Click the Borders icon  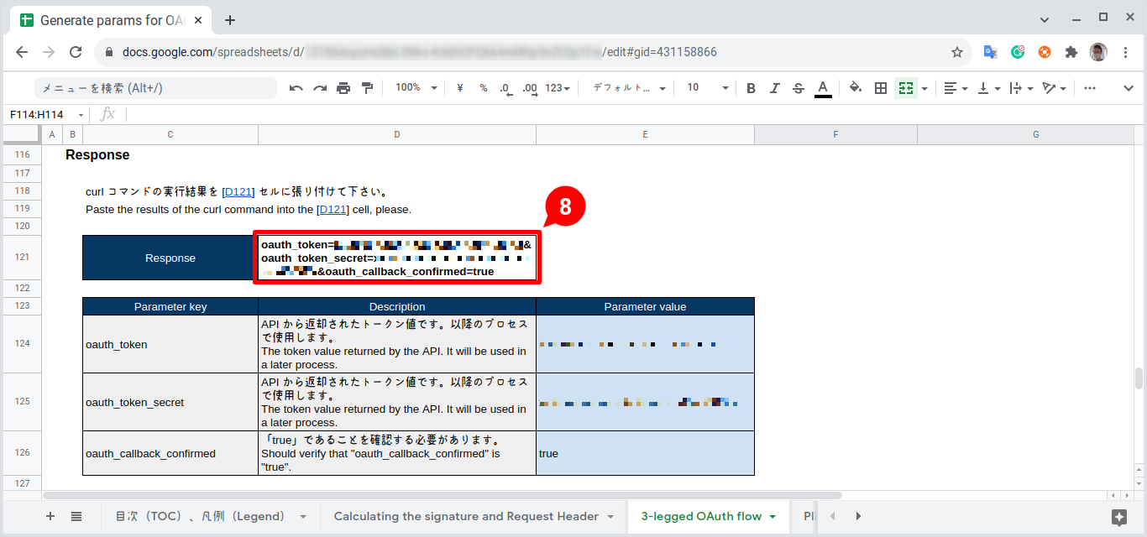880,87
